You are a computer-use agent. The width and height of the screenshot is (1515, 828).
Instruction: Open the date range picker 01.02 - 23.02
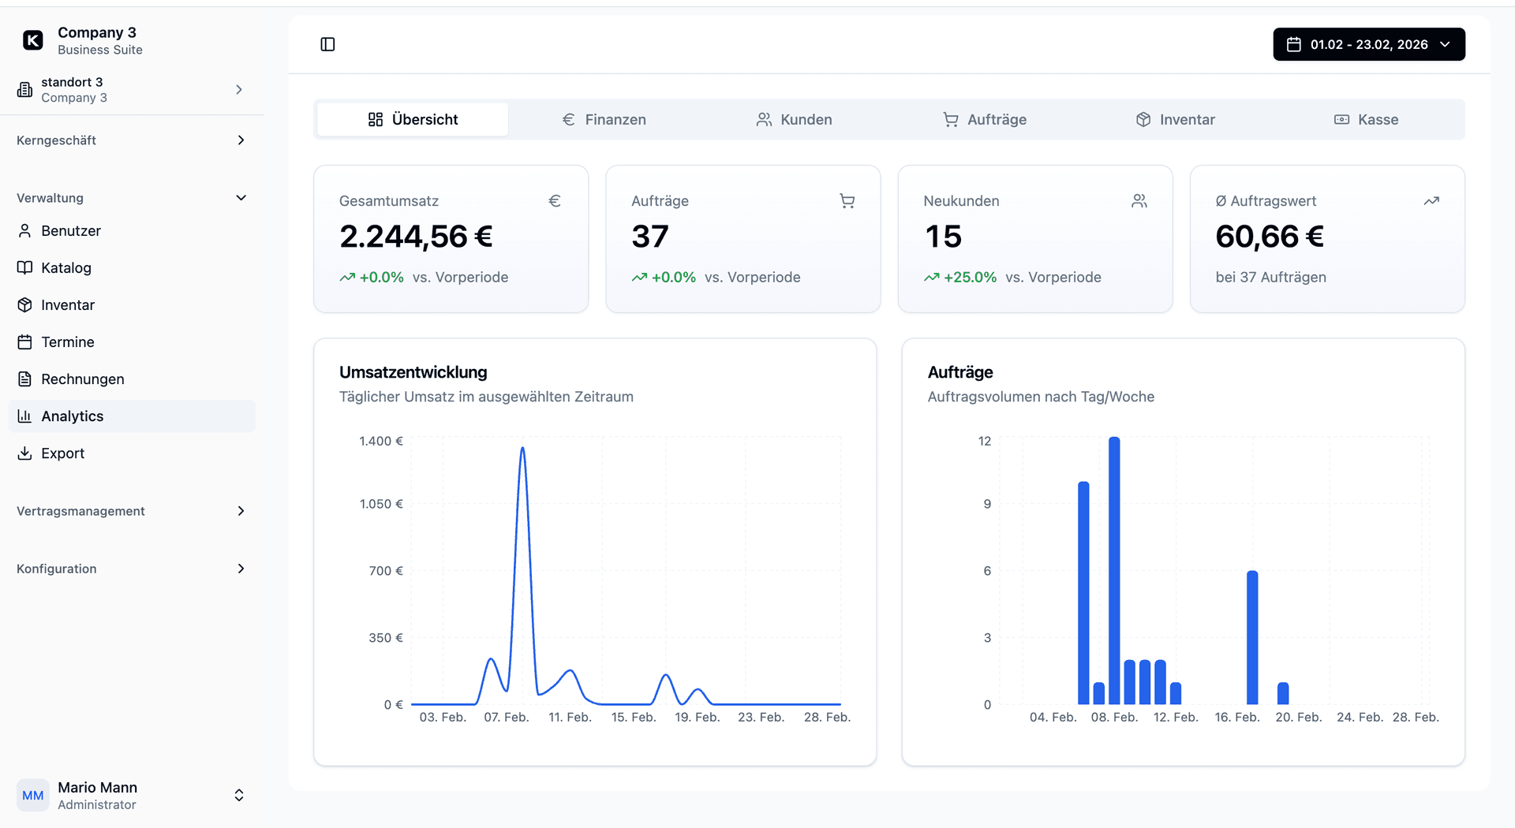(x=1368, y=44)
